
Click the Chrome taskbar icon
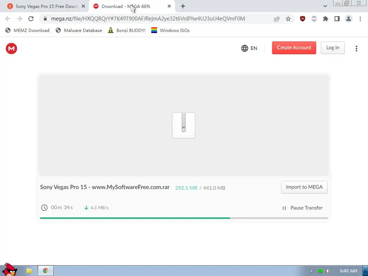(46, 271)
